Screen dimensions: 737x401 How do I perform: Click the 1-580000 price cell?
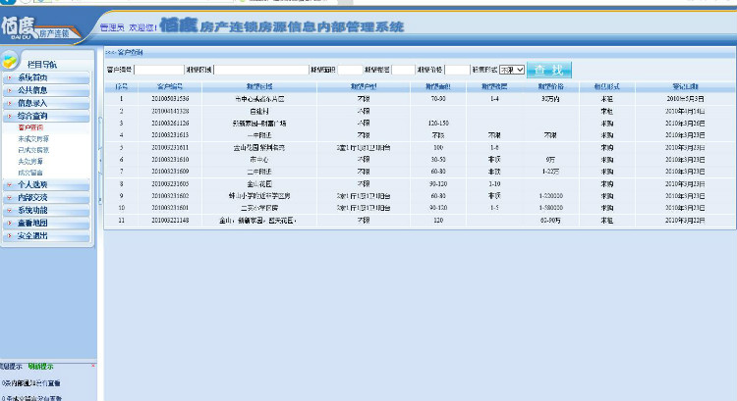(550, 208)
